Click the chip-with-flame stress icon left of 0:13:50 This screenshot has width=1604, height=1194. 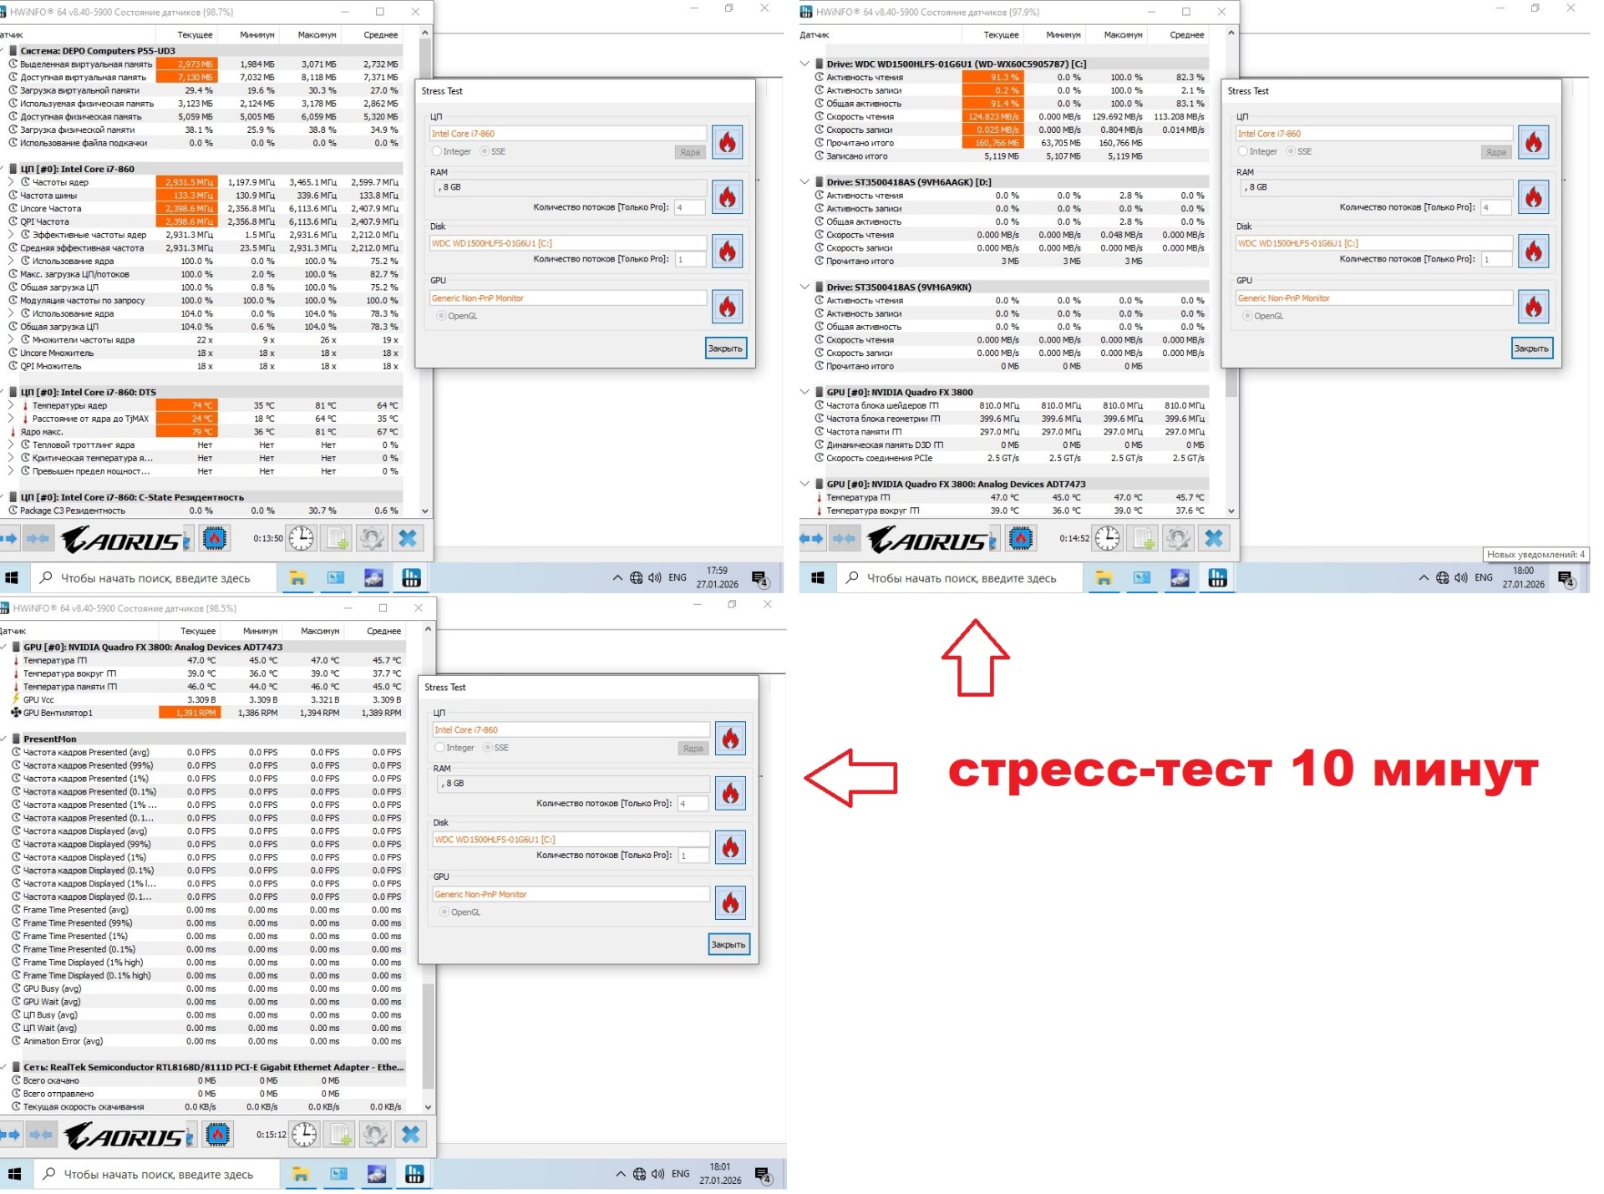pos(215,539)
